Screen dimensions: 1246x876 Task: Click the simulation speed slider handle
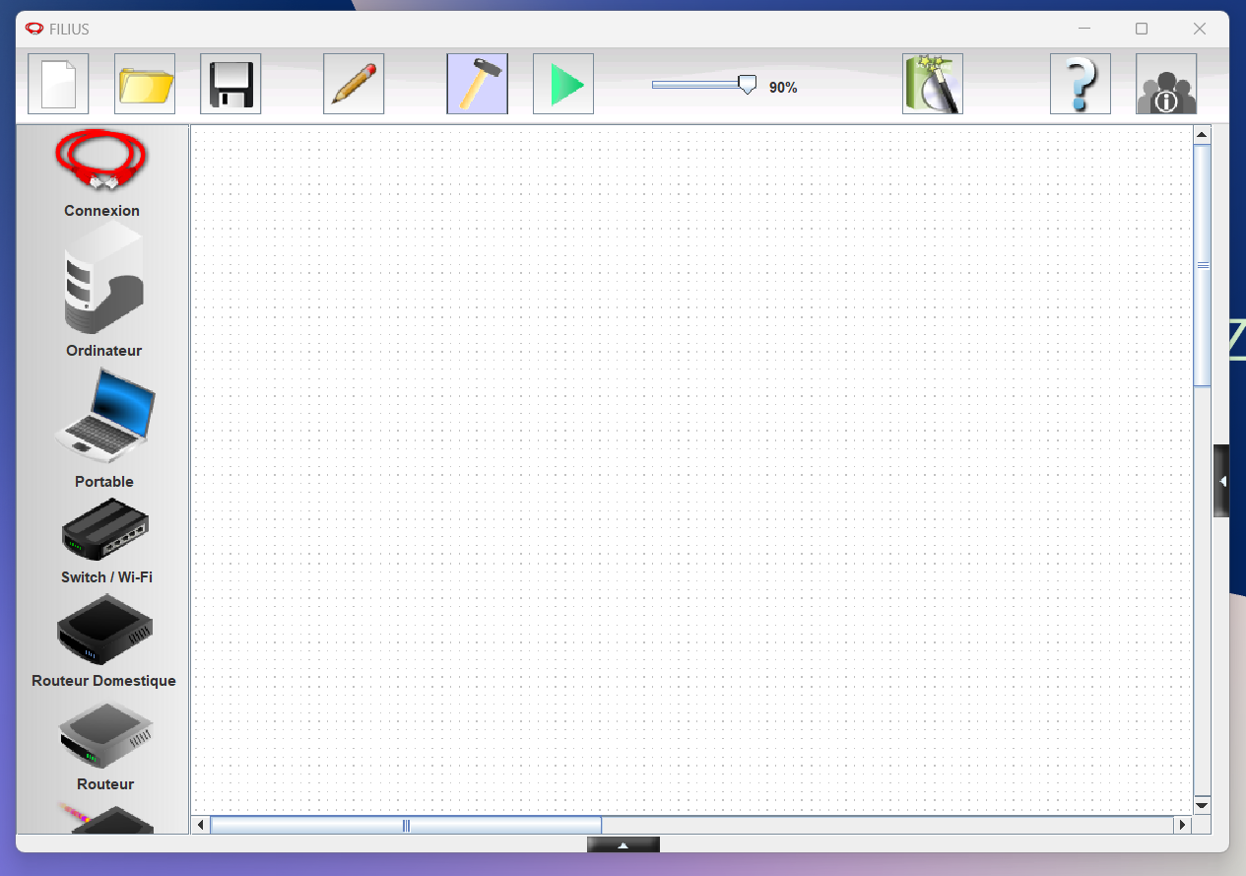pos(748,86)
